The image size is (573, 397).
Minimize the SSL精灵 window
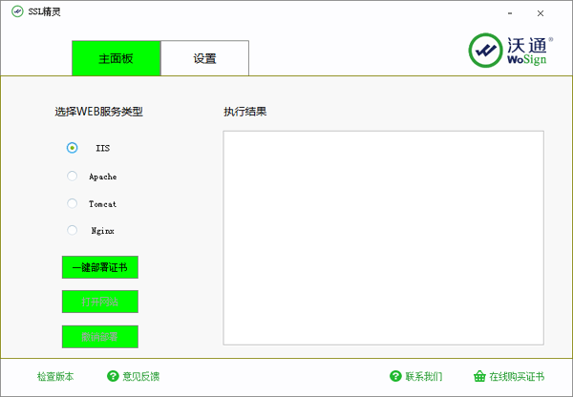[506, 13]
